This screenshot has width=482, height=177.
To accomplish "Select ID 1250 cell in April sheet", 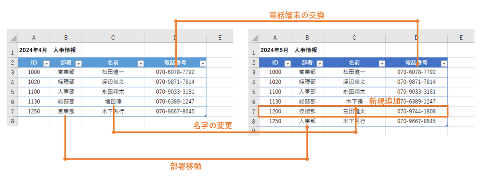I will pyautogui.click(x=34, y=111).
